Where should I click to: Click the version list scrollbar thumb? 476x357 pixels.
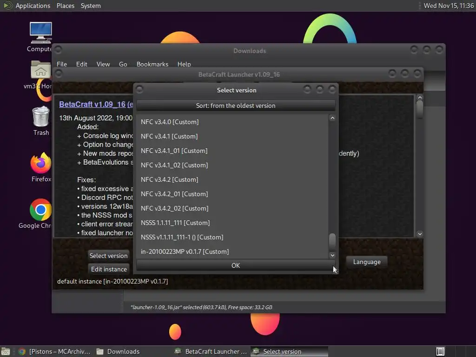pos(332,241)
